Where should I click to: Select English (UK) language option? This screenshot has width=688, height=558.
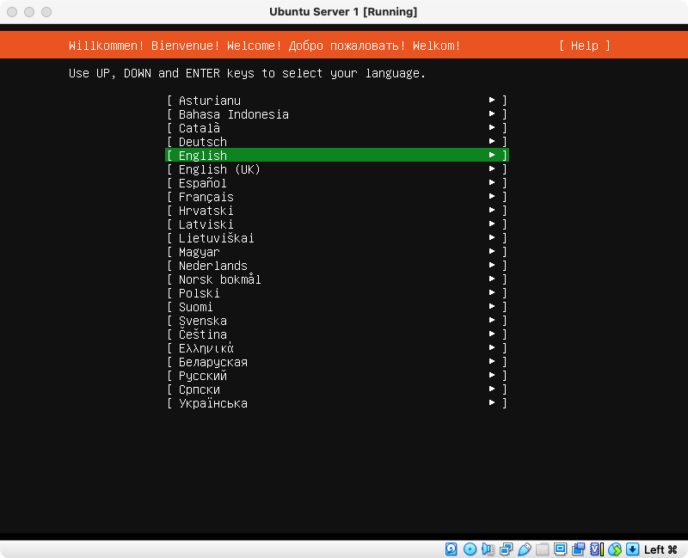point(219,169)
